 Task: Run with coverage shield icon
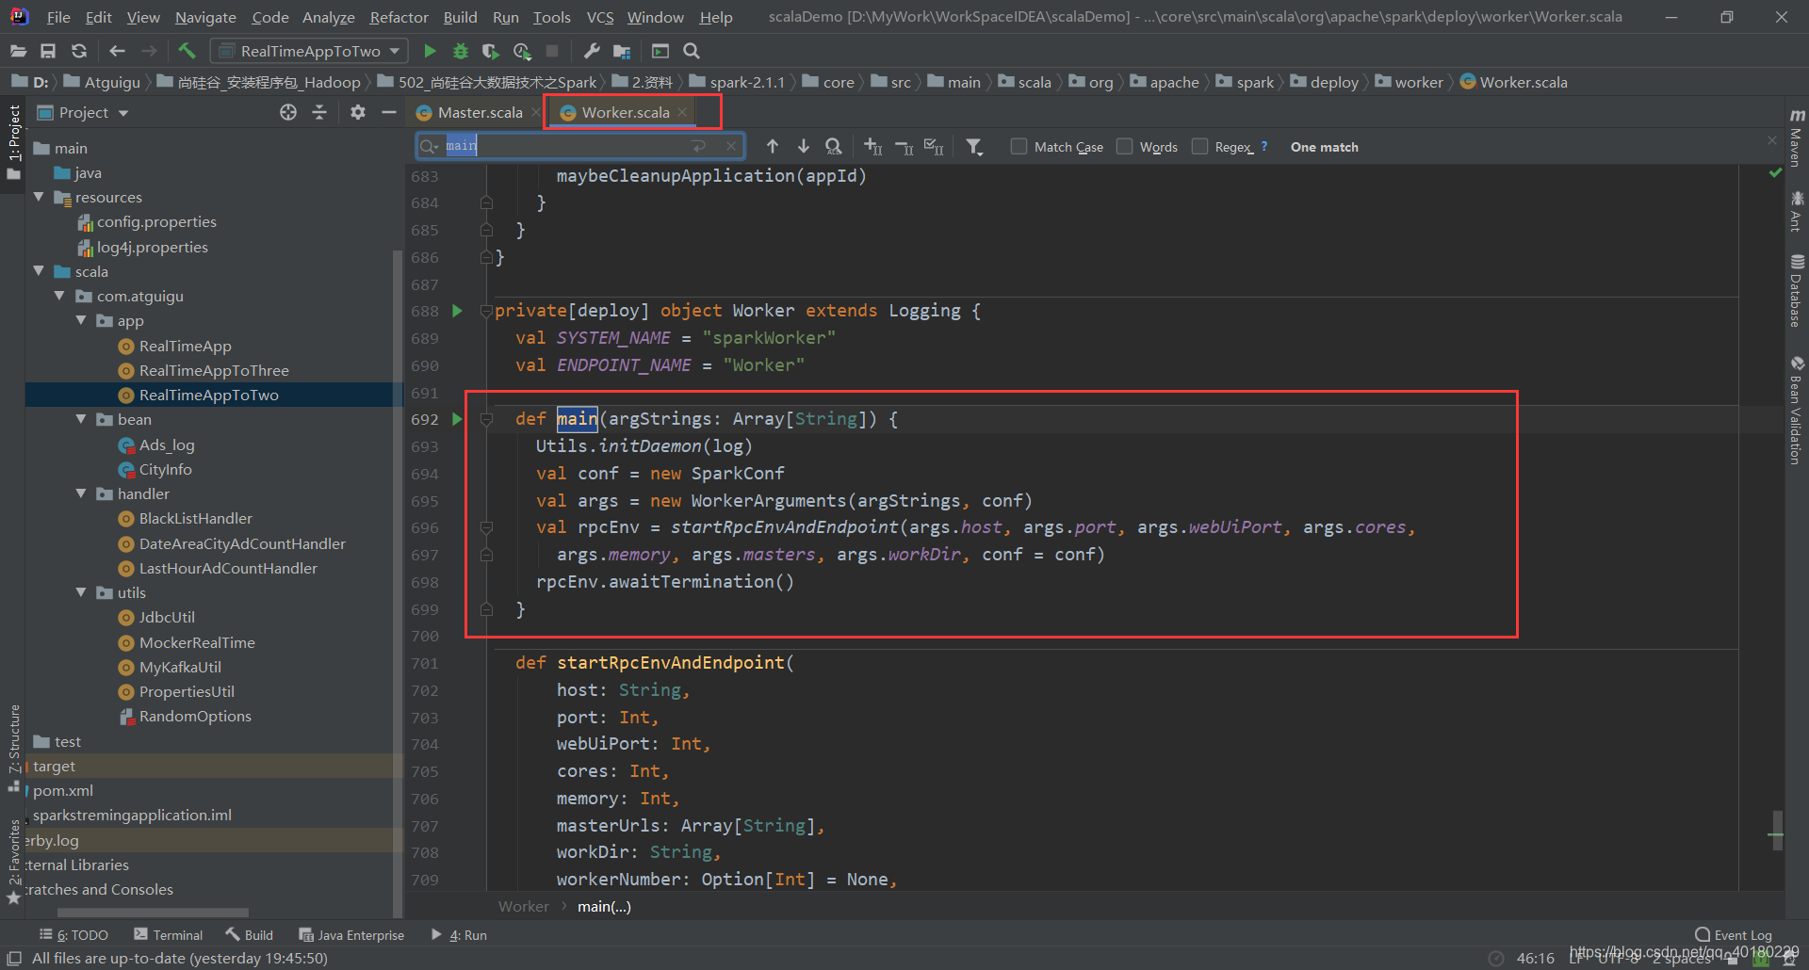point(491,51)
